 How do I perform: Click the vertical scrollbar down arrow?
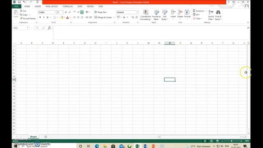(249, 134)
